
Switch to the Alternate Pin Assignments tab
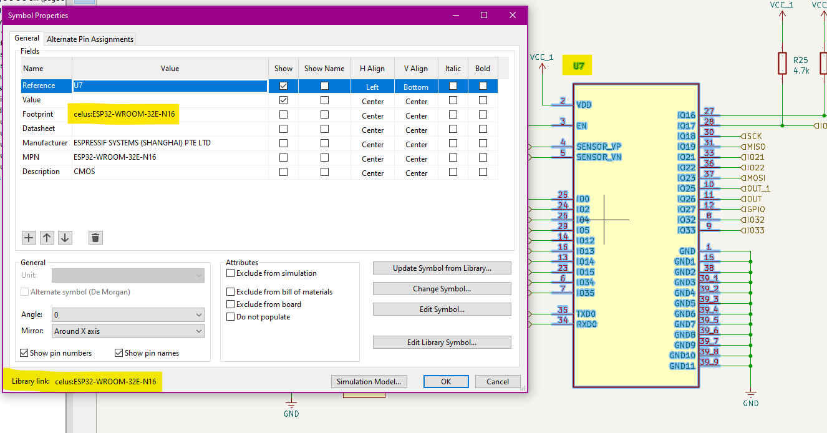pos(90,39)
